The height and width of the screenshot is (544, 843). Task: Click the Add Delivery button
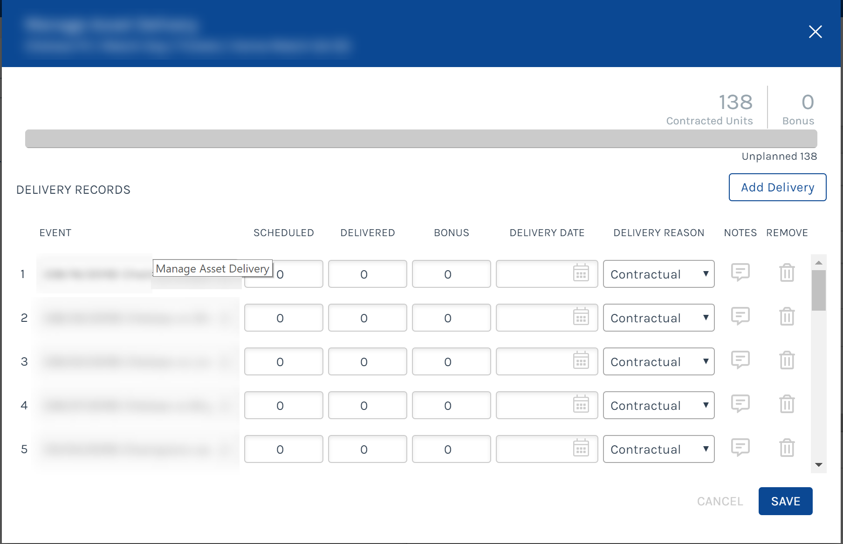point(777,187)
